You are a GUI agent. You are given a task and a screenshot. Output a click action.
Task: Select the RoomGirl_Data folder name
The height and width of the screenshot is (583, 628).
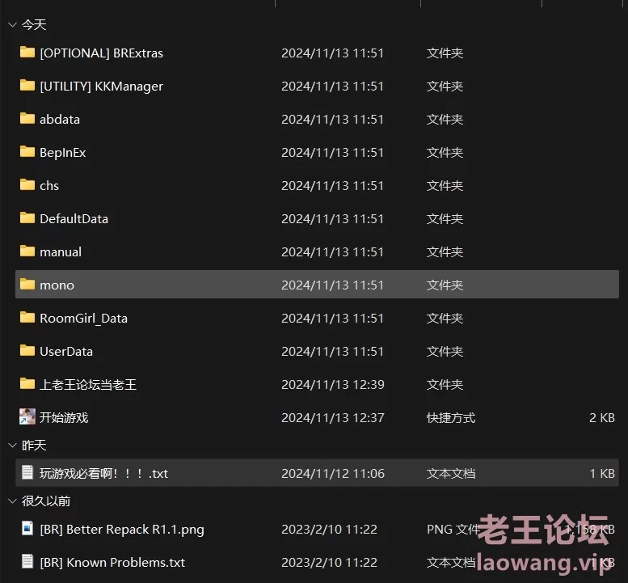pyautogui.click(x=83, y=319)
